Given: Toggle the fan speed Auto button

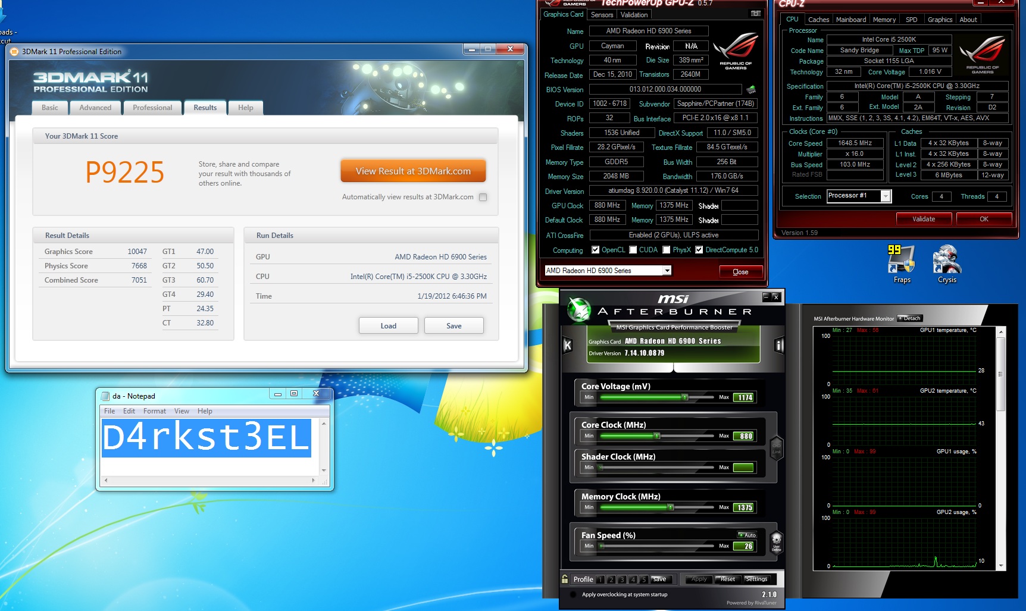Looking at the screenshot, I should [x=747, y=535].
